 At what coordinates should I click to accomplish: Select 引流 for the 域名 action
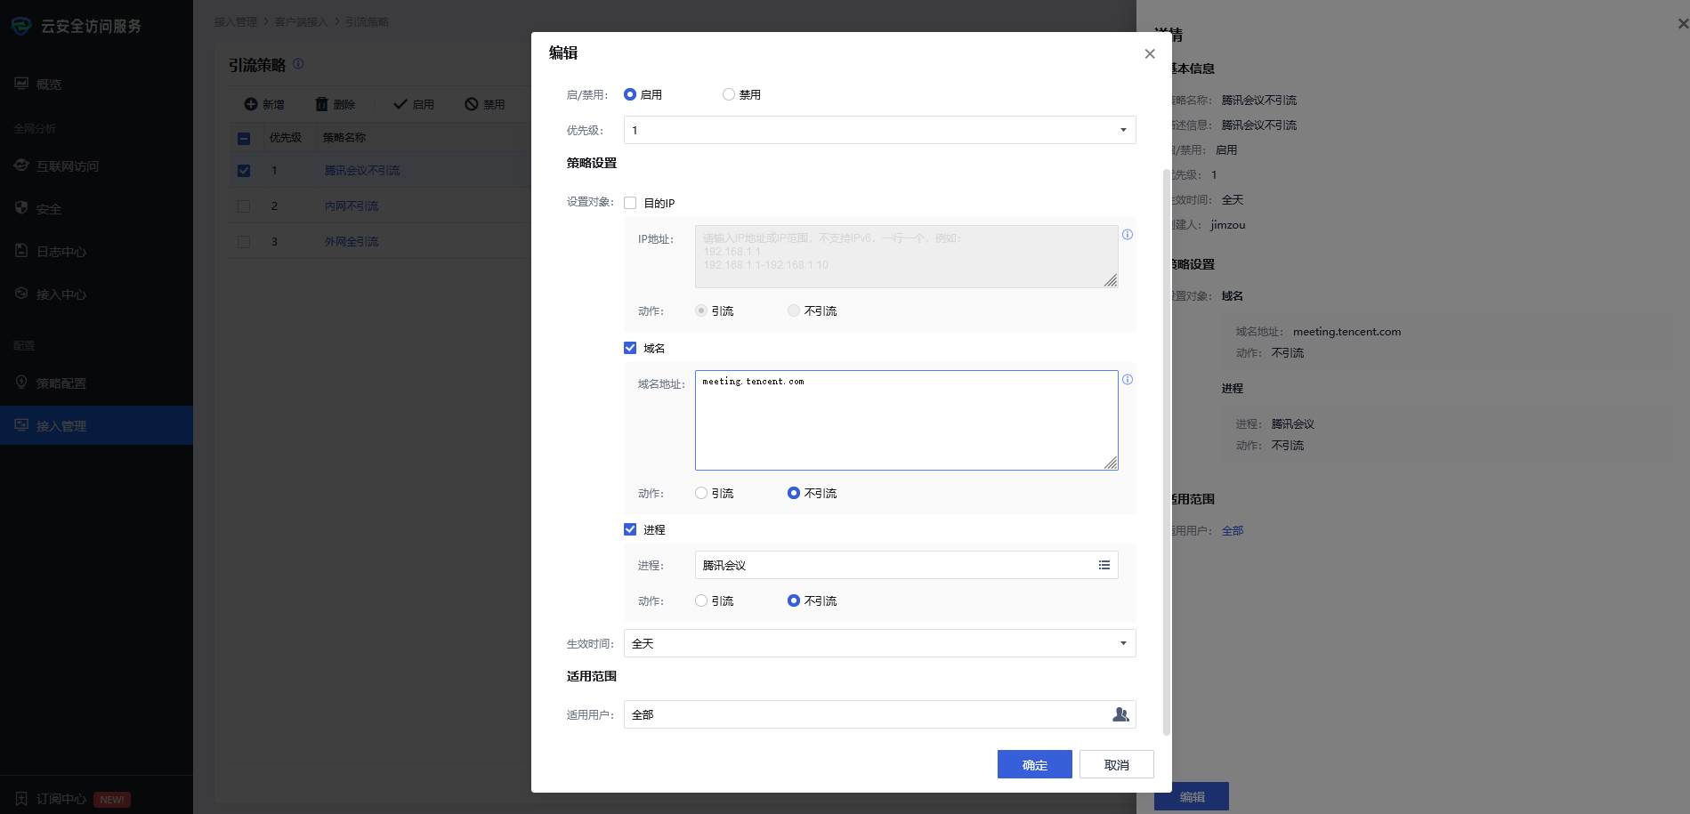click(x=701, y=493)
